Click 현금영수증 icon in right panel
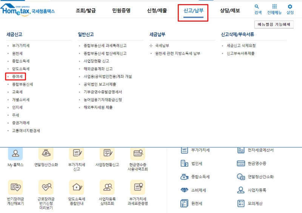This screenshot has height=213, width=302. point(241,163)
